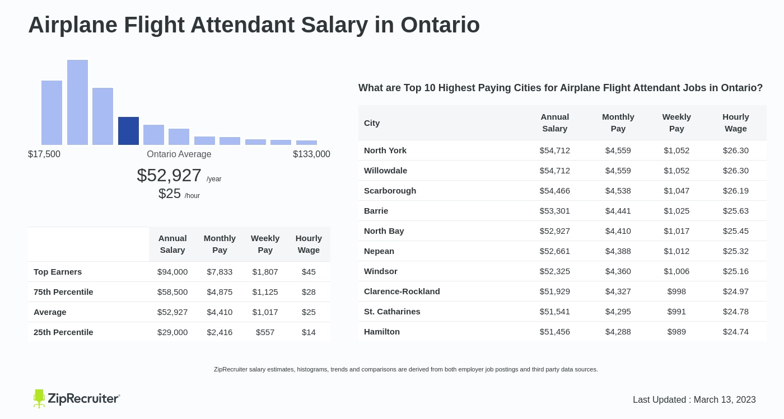Select the North York city row

coord(563,150)
